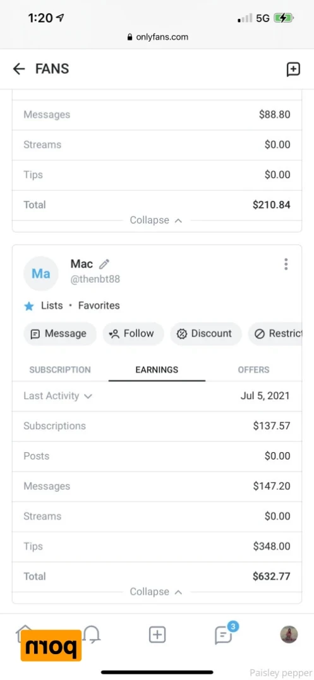Open the three-dot options menu for Mac
314x680 pixels.
click(x=286, y=264)
